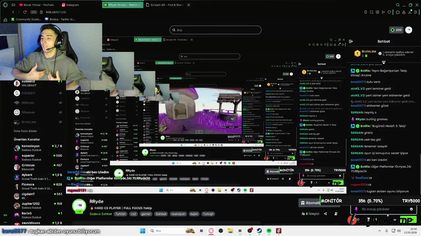The image size is (421, 236).
Task: Open Boldes - Twitter bookmark
Action: (x=60, y=19)
